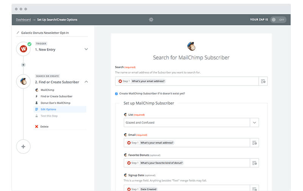
Task: Click the TRIGGER tag label
Action: pyautogui.click(x=41, y=43)
